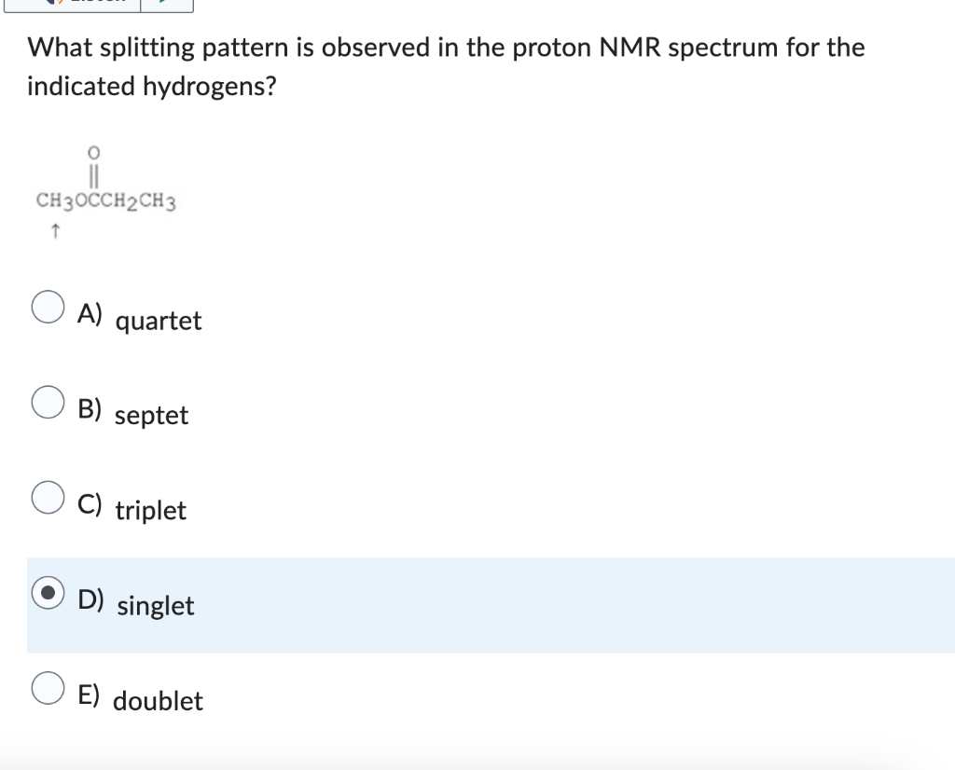The width and height of the screenshot is (955, 770).
Task: Select radio button for answer B septet
Action: (x=47, y=404)
